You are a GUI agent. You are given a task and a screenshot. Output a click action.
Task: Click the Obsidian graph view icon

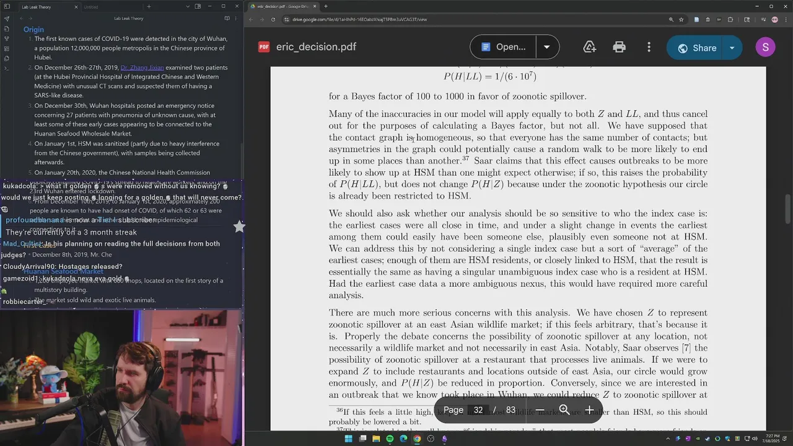click(x=7, y=38)
